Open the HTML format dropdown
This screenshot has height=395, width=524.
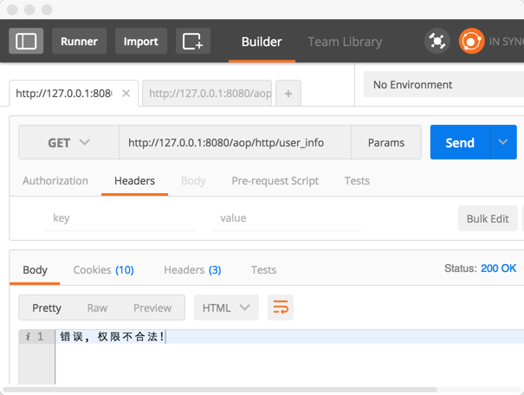tap(226, 308)
